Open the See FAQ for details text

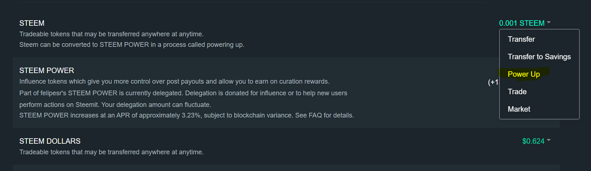(x=324, y=115)
